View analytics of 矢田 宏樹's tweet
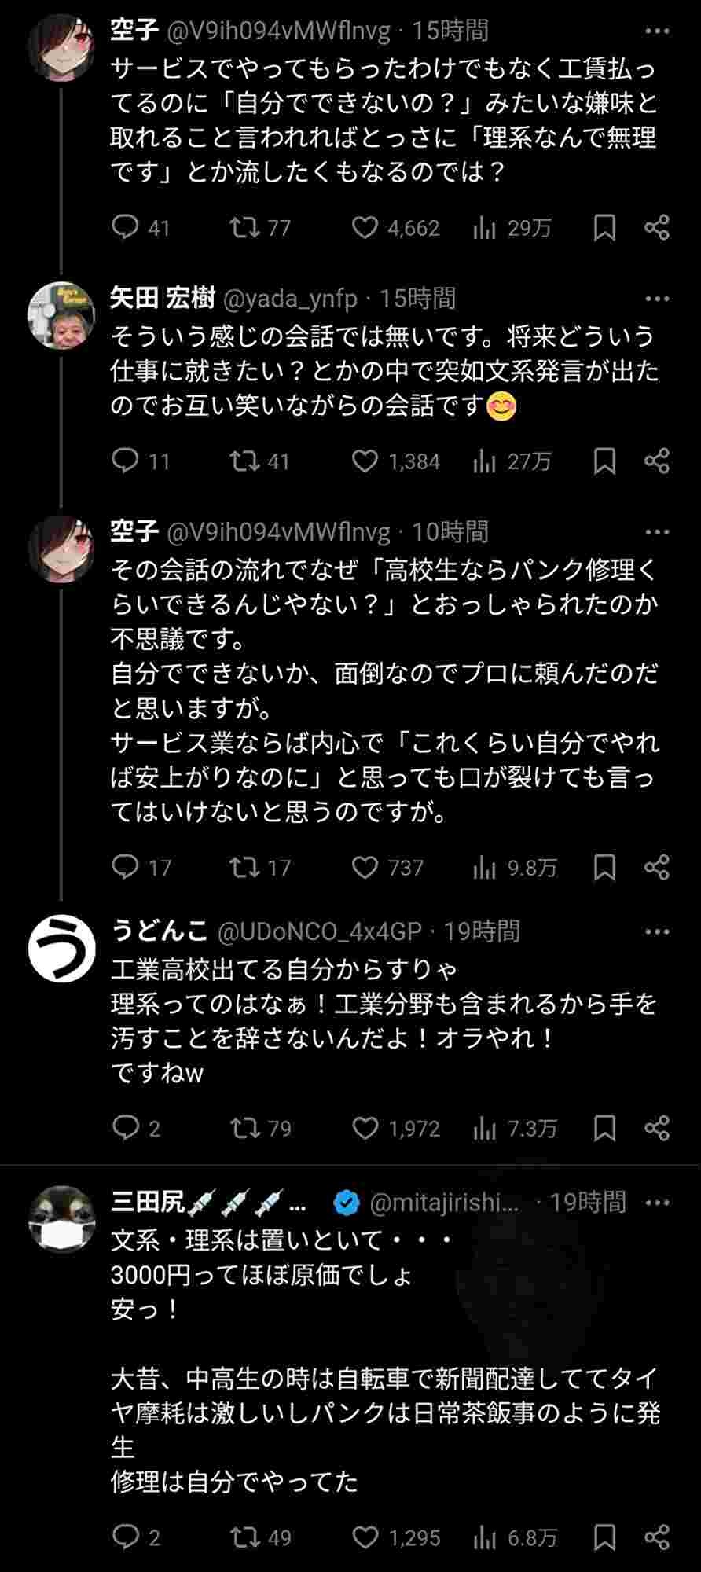Viewport: 701px width, 1572px height. point(485,461)
